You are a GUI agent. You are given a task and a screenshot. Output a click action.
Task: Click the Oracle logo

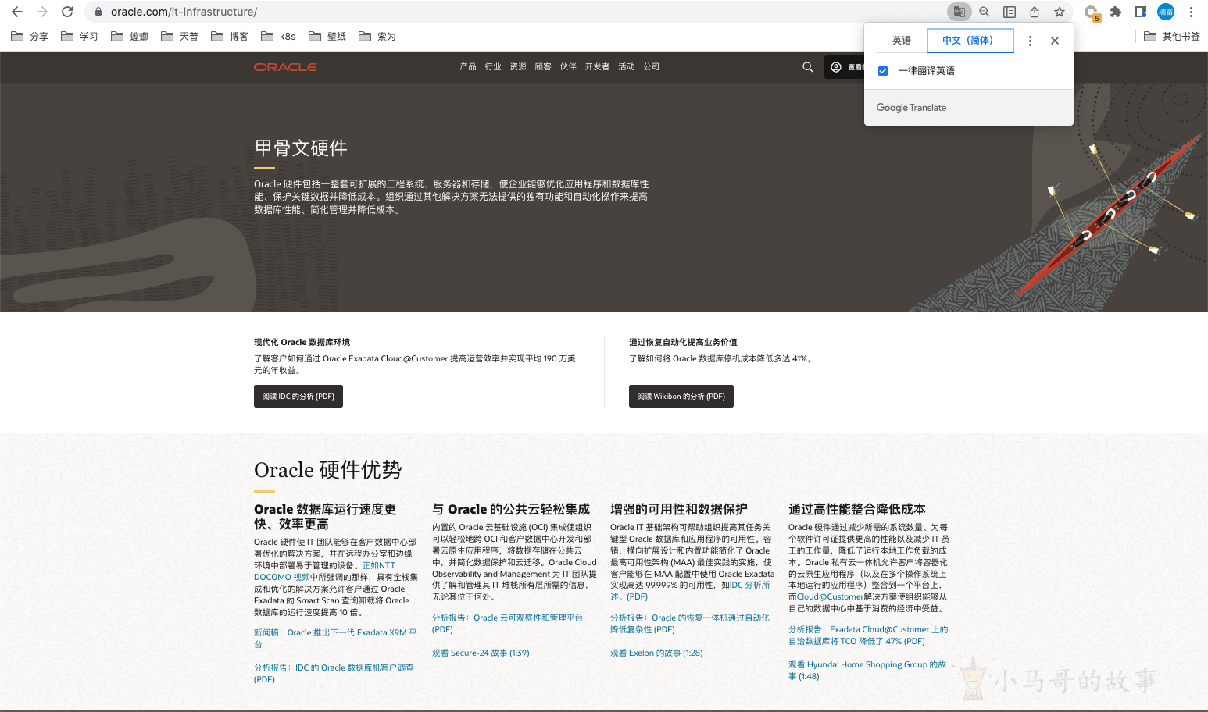(x=285, y=67)
